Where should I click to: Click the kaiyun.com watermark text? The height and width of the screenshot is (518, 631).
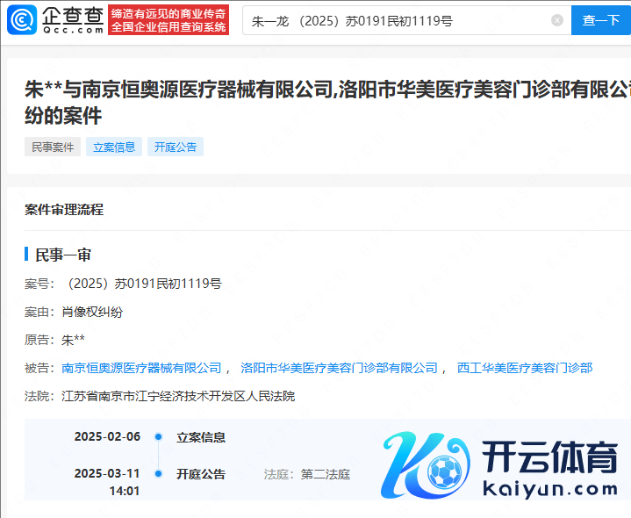(549, 488)
